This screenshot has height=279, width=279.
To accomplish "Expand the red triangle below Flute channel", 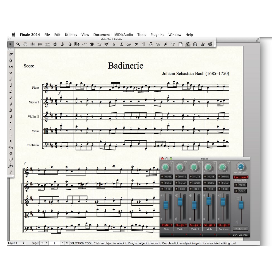I will click(172, 235).
